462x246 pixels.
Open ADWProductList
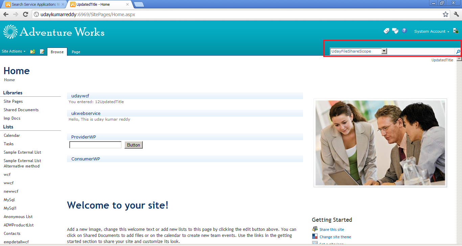coord(19,225)
